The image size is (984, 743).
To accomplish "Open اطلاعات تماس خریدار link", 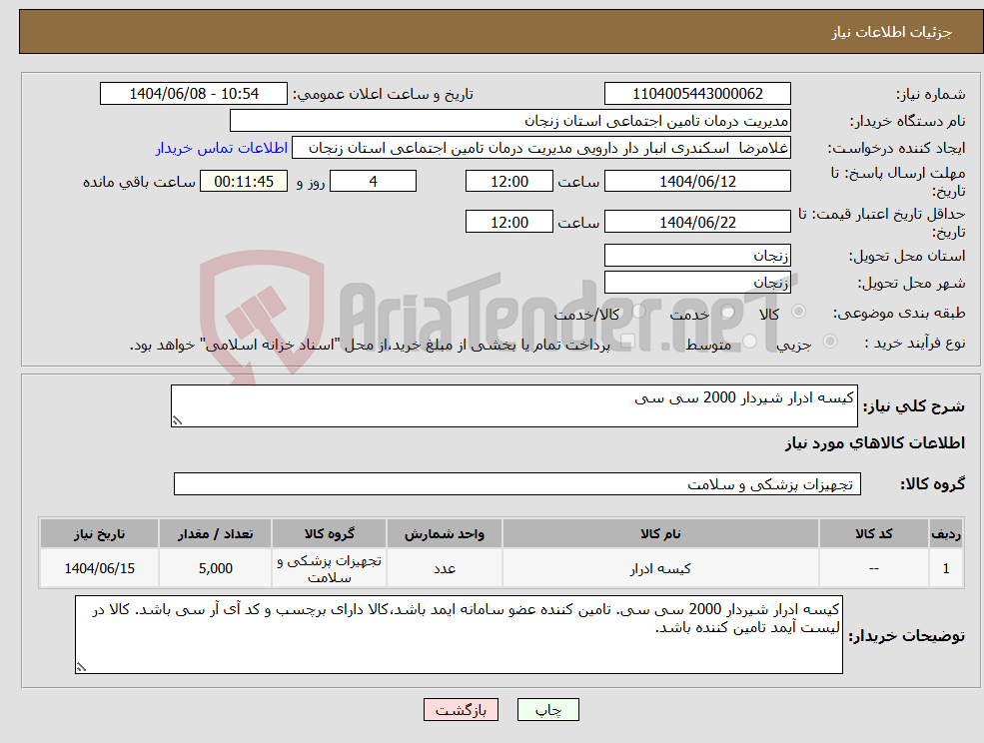I will click(x=222, y=148).
